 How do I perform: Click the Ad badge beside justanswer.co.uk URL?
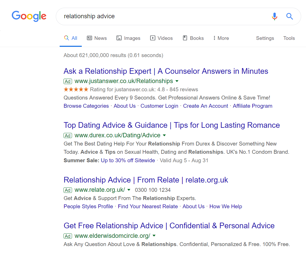(x=68, y=81)
